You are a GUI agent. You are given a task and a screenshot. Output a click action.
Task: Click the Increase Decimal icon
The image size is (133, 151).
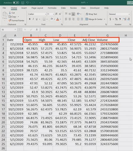tap(125, 19)
